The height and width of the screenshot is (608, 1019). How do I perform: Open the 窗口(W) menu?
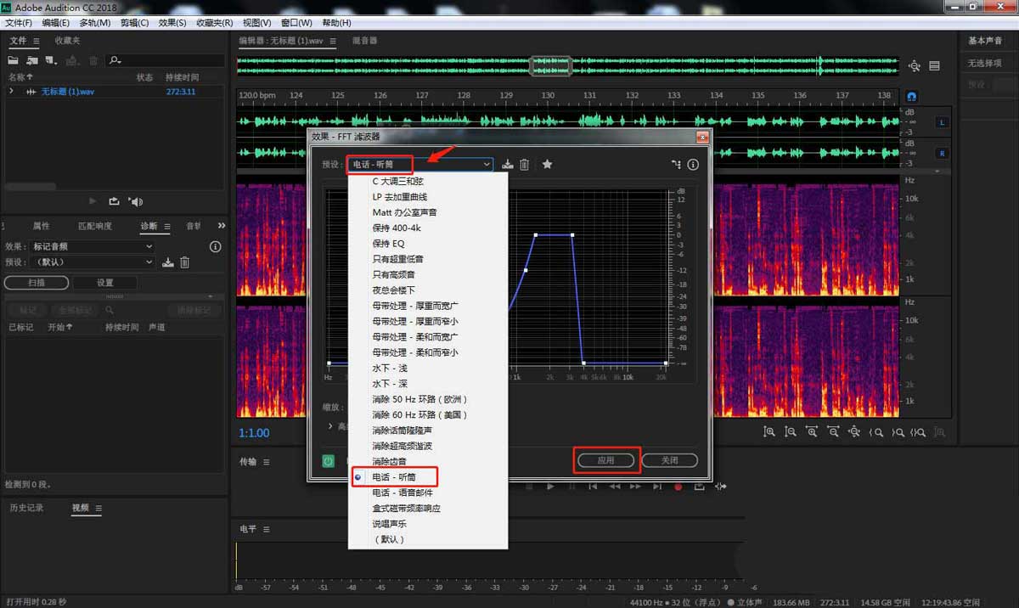tap(296, 23)
